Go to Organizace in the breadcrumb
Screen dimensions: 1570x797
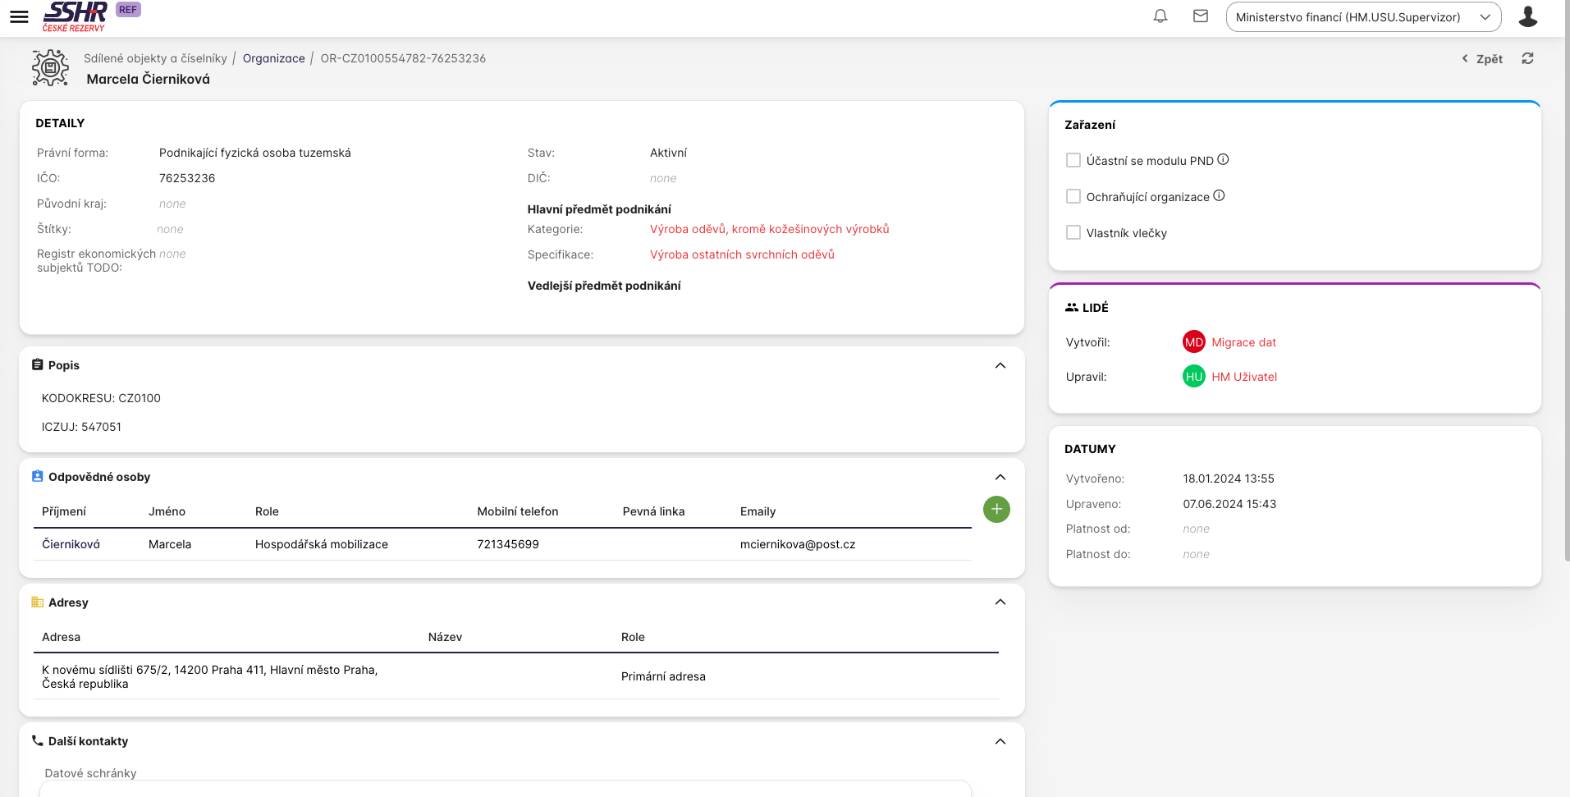[x=273, y=58]
